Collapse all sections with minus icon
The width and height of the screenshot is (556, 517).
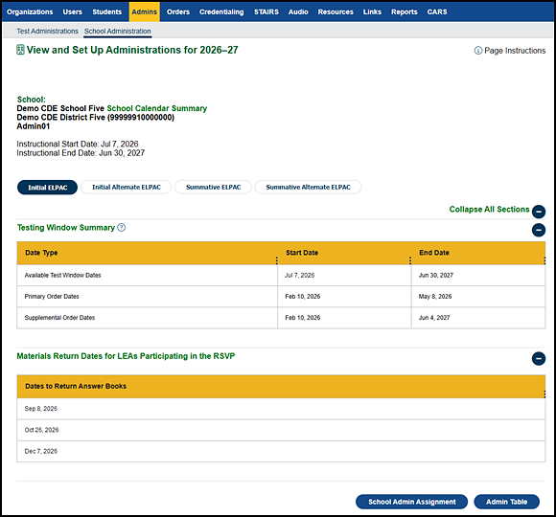539,212
